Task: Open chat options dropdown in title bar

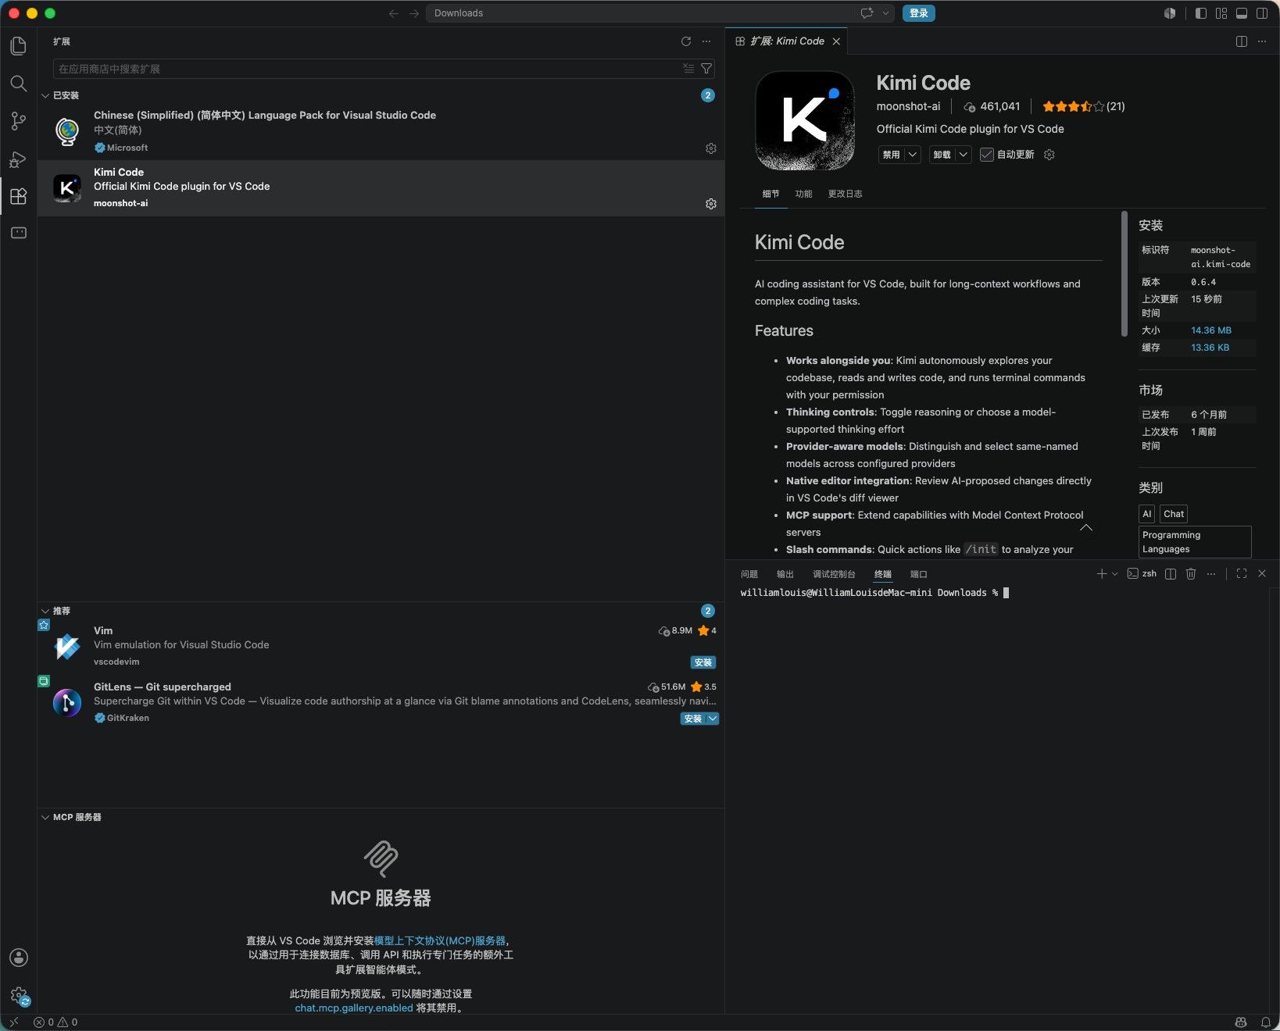Action: [886, 13]
